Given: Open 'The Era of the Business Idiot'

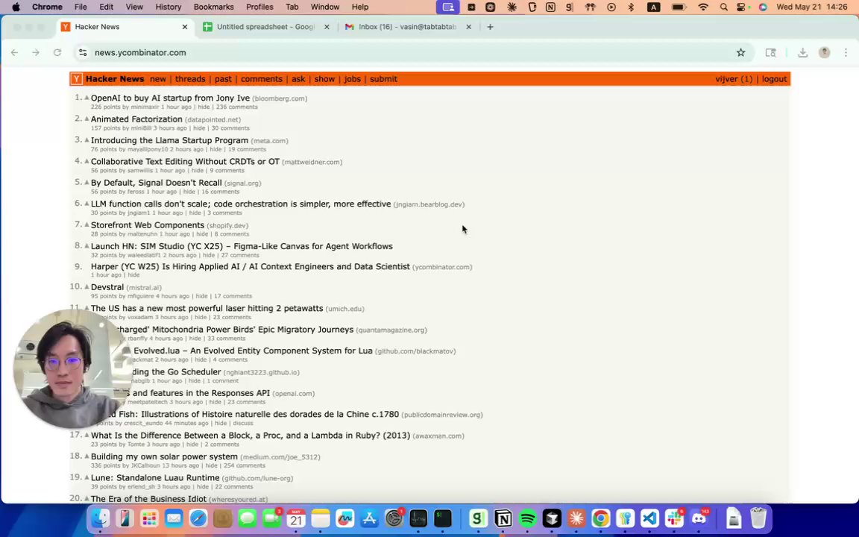Looking at the screenshot, I should pos(148,499).
